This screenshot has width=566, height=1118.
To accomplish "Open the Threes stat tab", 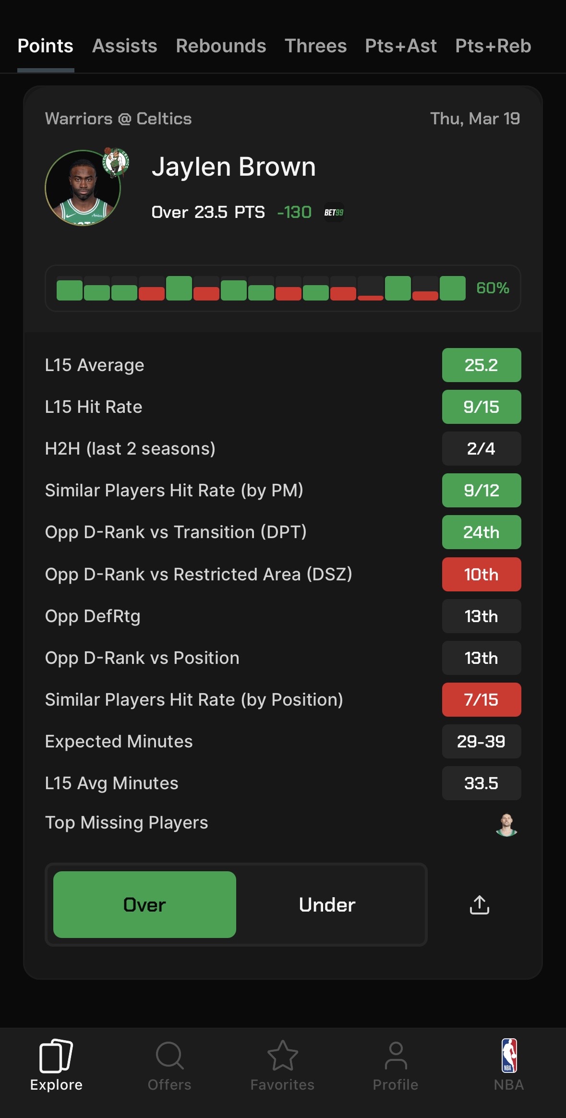I will tap(315, 46).
